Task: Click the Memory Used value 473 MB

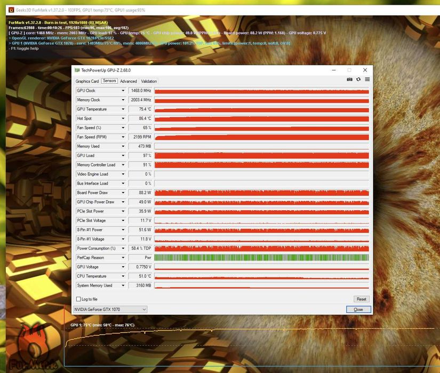Action: click(x=140, y=146)
